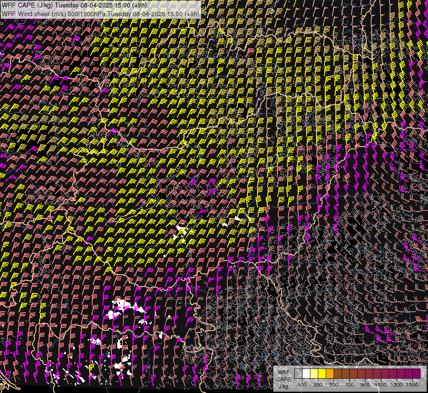
Task: Click the brown swatch right of the 500 tick
Action: pos(338,373)
